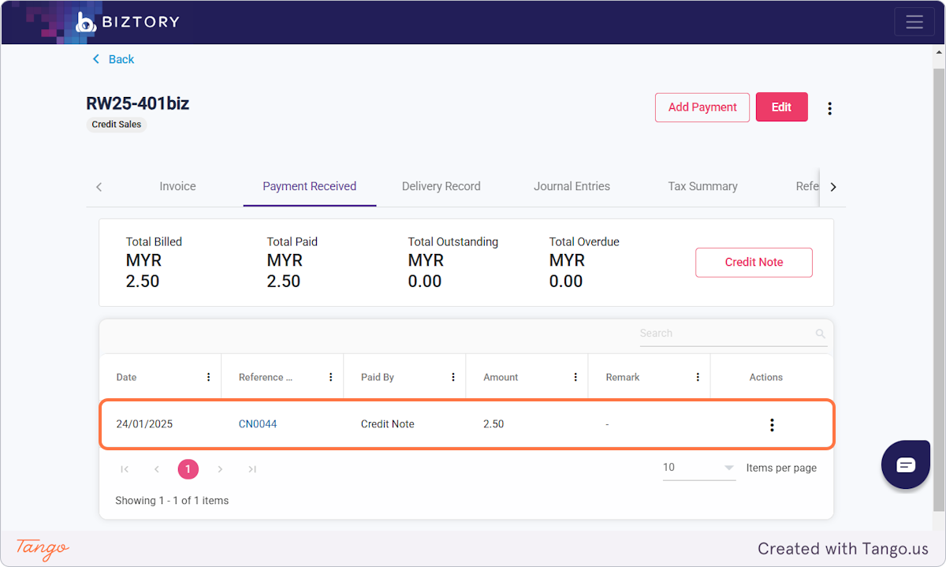Sort by the Amount column header
Viewport: 946px width, 567px height.
point(501,377)
